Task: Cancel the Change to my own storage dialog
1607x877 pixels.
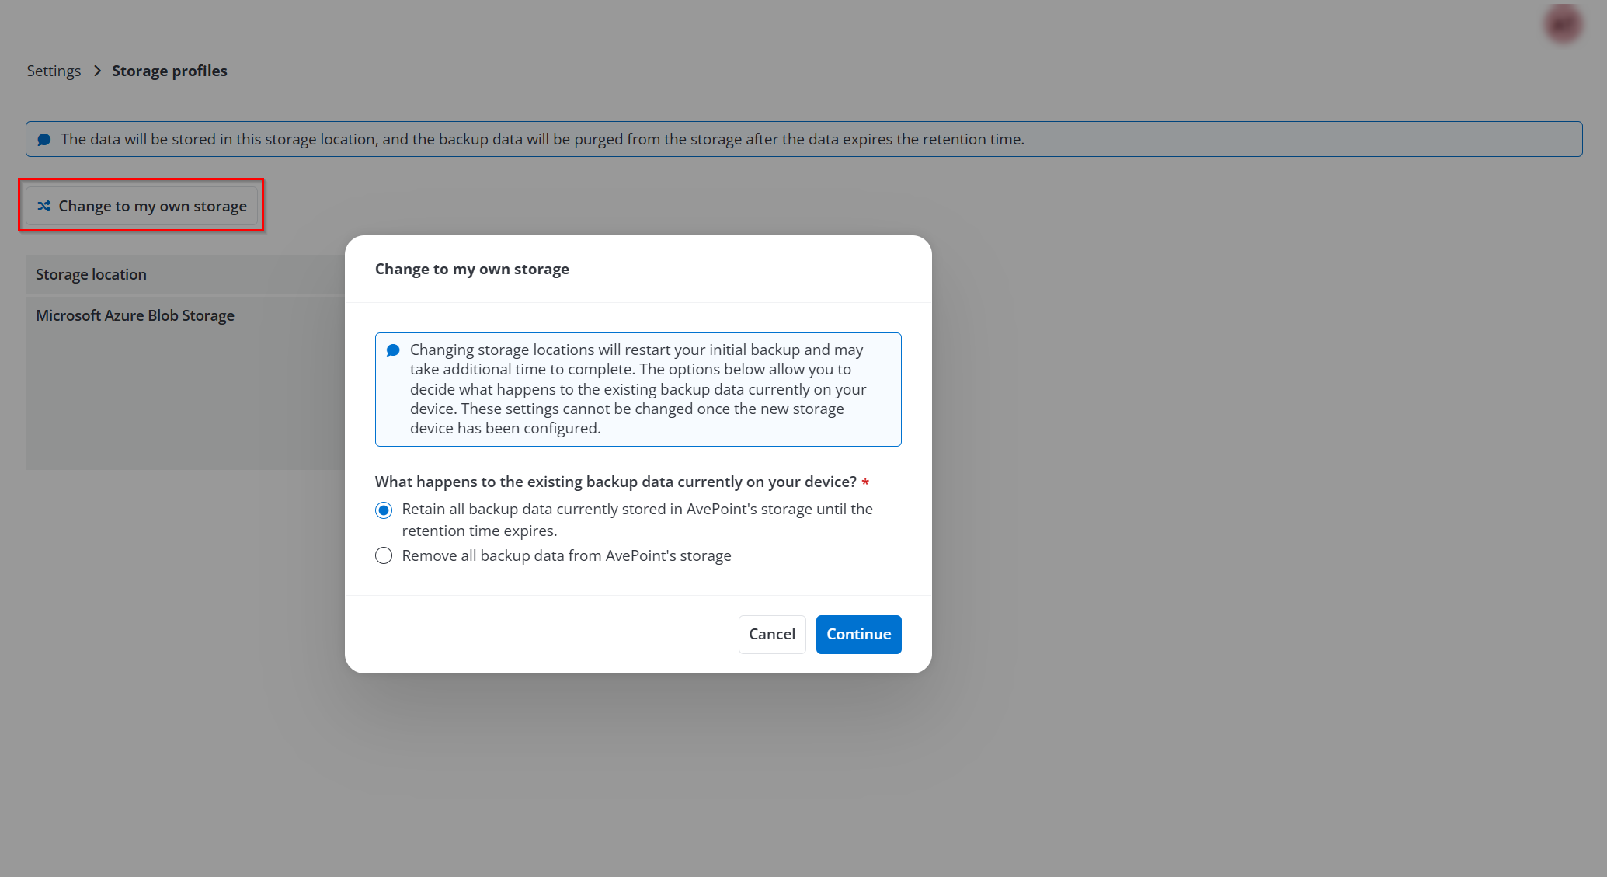Action: (771, 634)
